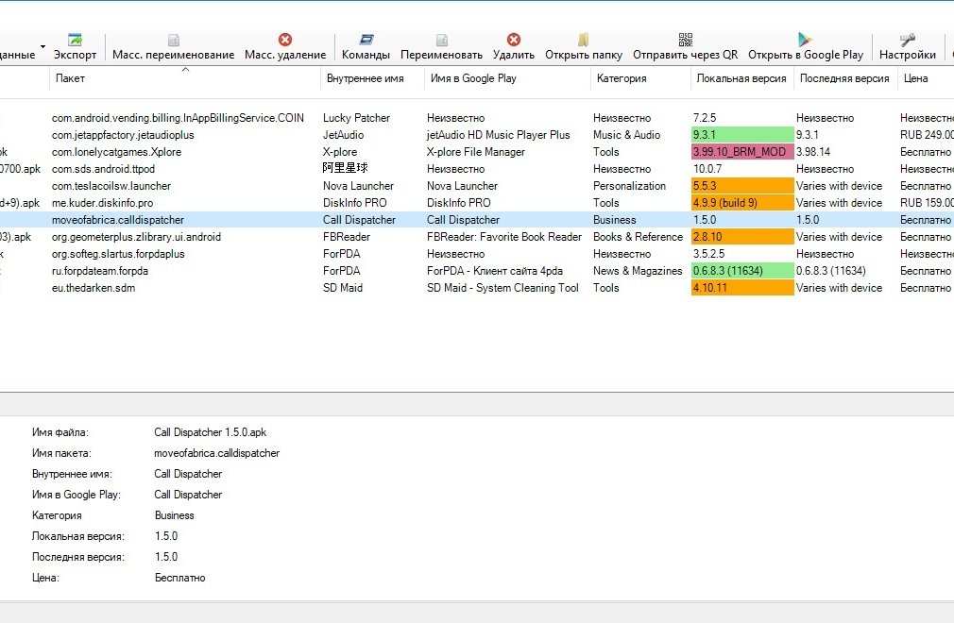Viewport: 954px width, 623px height.
Task: Click the Chinese name 阿里星球
Action: [x=346, y=168]
